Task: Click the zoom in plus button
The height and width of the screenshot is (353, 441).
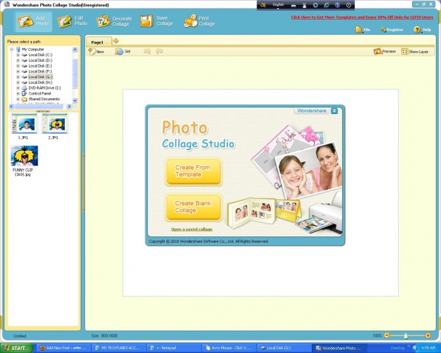Action: click(428, 335)
